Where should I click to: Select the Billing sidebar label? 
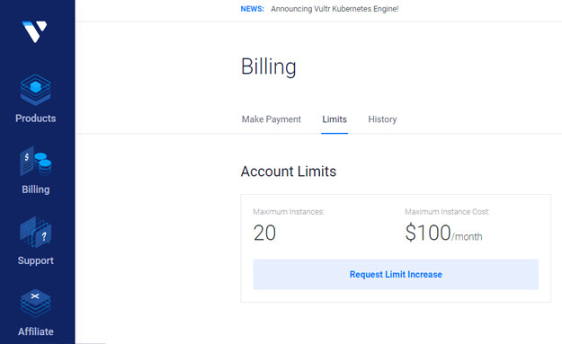[35, 190]
